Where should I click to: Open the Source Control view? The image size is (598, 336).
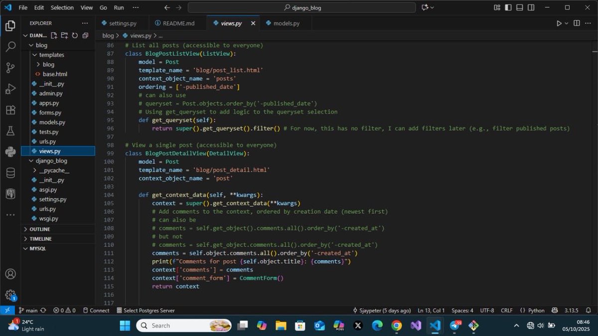[10, 68]
